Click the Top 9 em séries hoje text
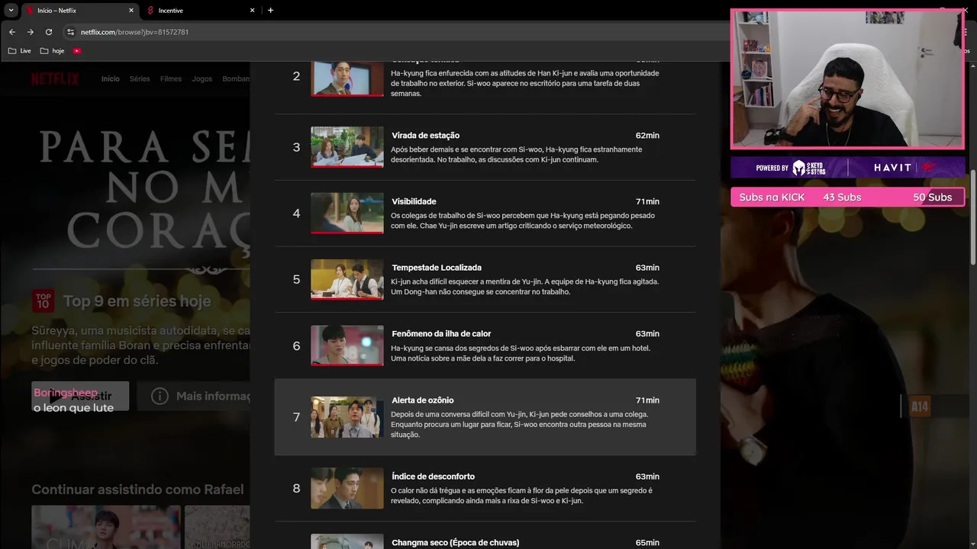This screenshot has height=549, width=977. [x=137, y=301]
